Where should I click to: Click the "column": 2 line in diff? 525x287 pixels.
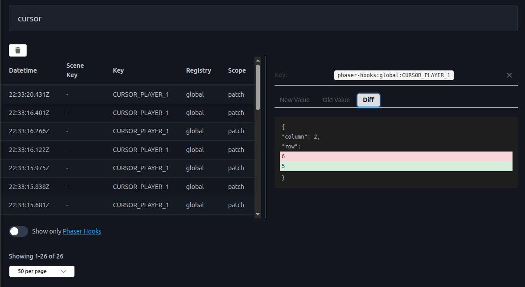301,137
